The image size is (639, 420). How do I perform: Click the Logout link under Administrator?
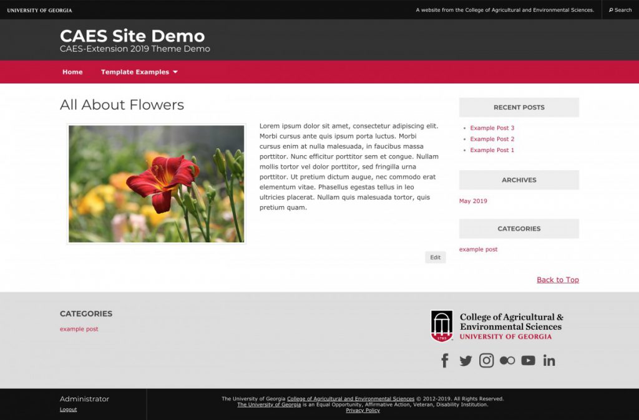click(x=68, y=409)
